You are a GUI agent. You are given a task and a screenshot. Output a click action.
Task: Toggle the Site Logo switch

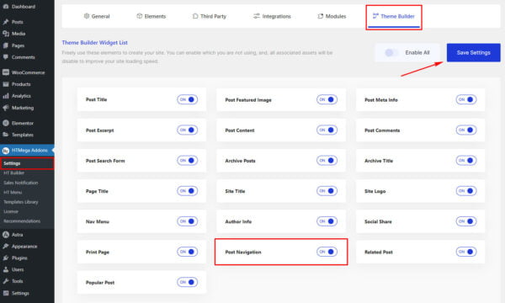click(x=466, y=191)
